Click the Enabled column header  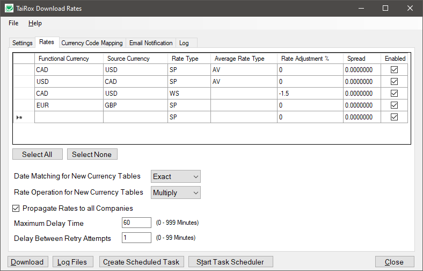pyautogui.click(x=395, y=59)
